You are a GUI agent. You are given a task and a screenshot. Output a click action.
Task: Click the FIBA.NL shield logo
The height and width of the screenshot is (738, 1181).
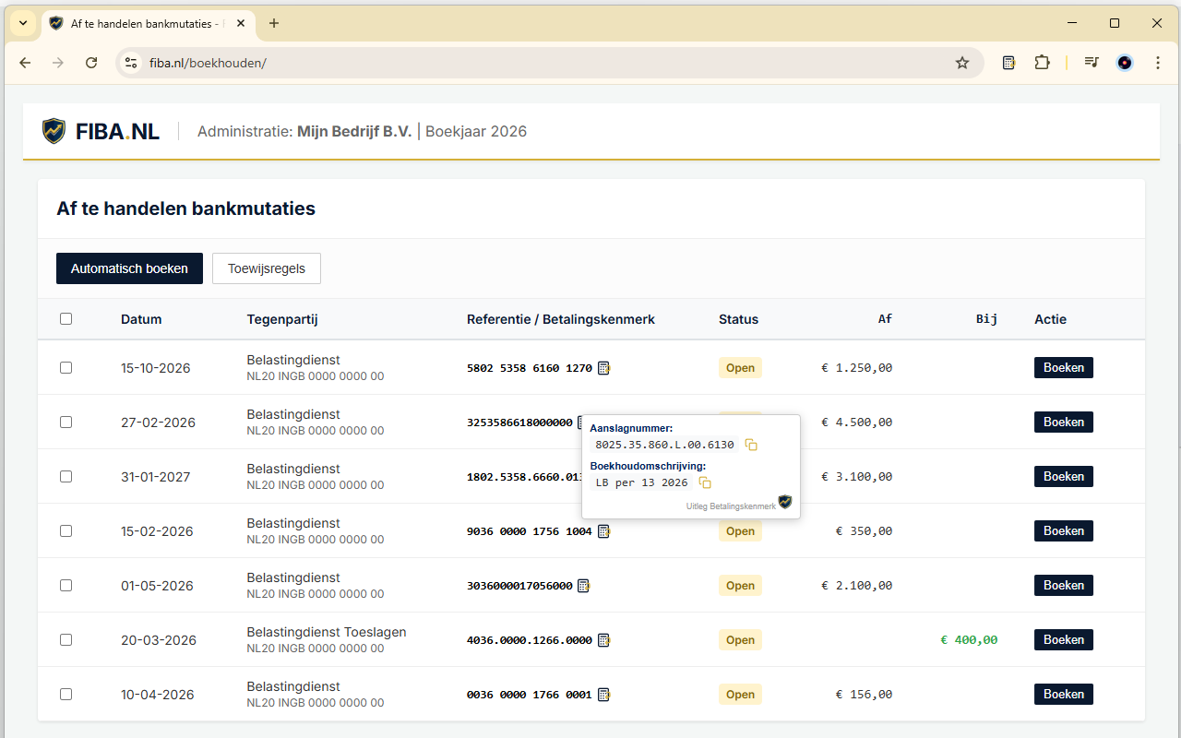tap(54, 131)
